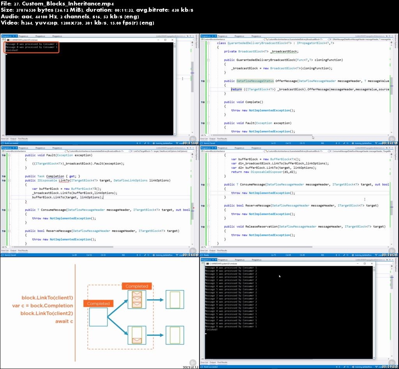
Task: Click the pending changes pencil icon in 00:04:56 status bar
Action: coord(145,255)
